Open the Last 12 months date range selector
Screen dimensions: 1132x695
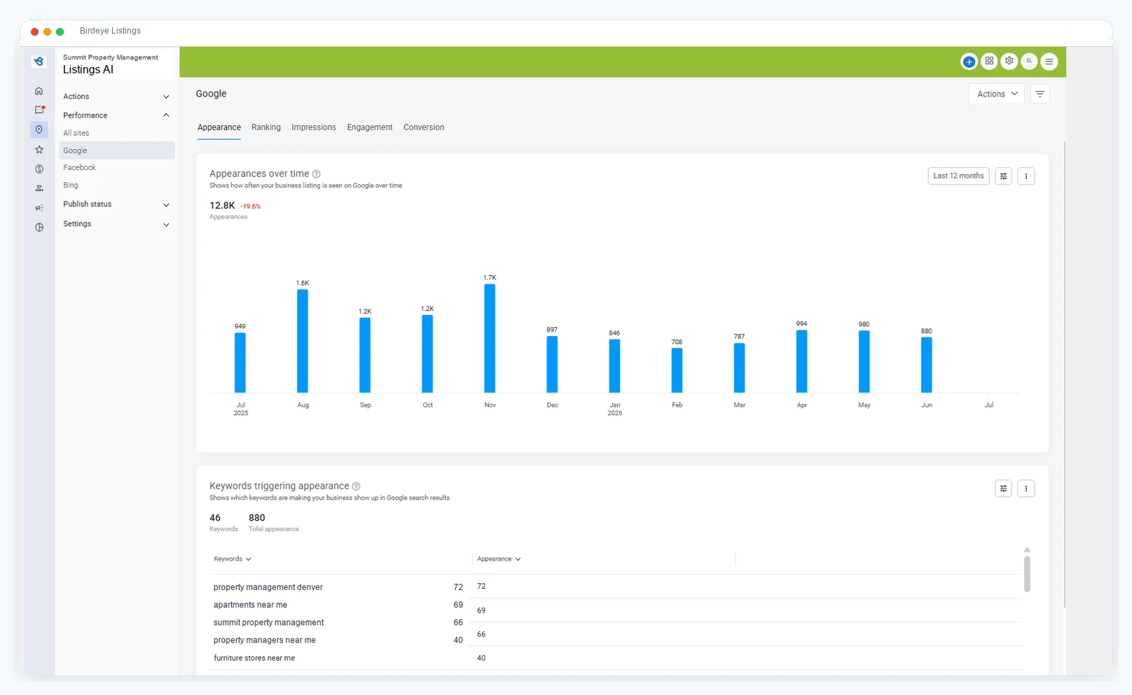tap(958, 176)
